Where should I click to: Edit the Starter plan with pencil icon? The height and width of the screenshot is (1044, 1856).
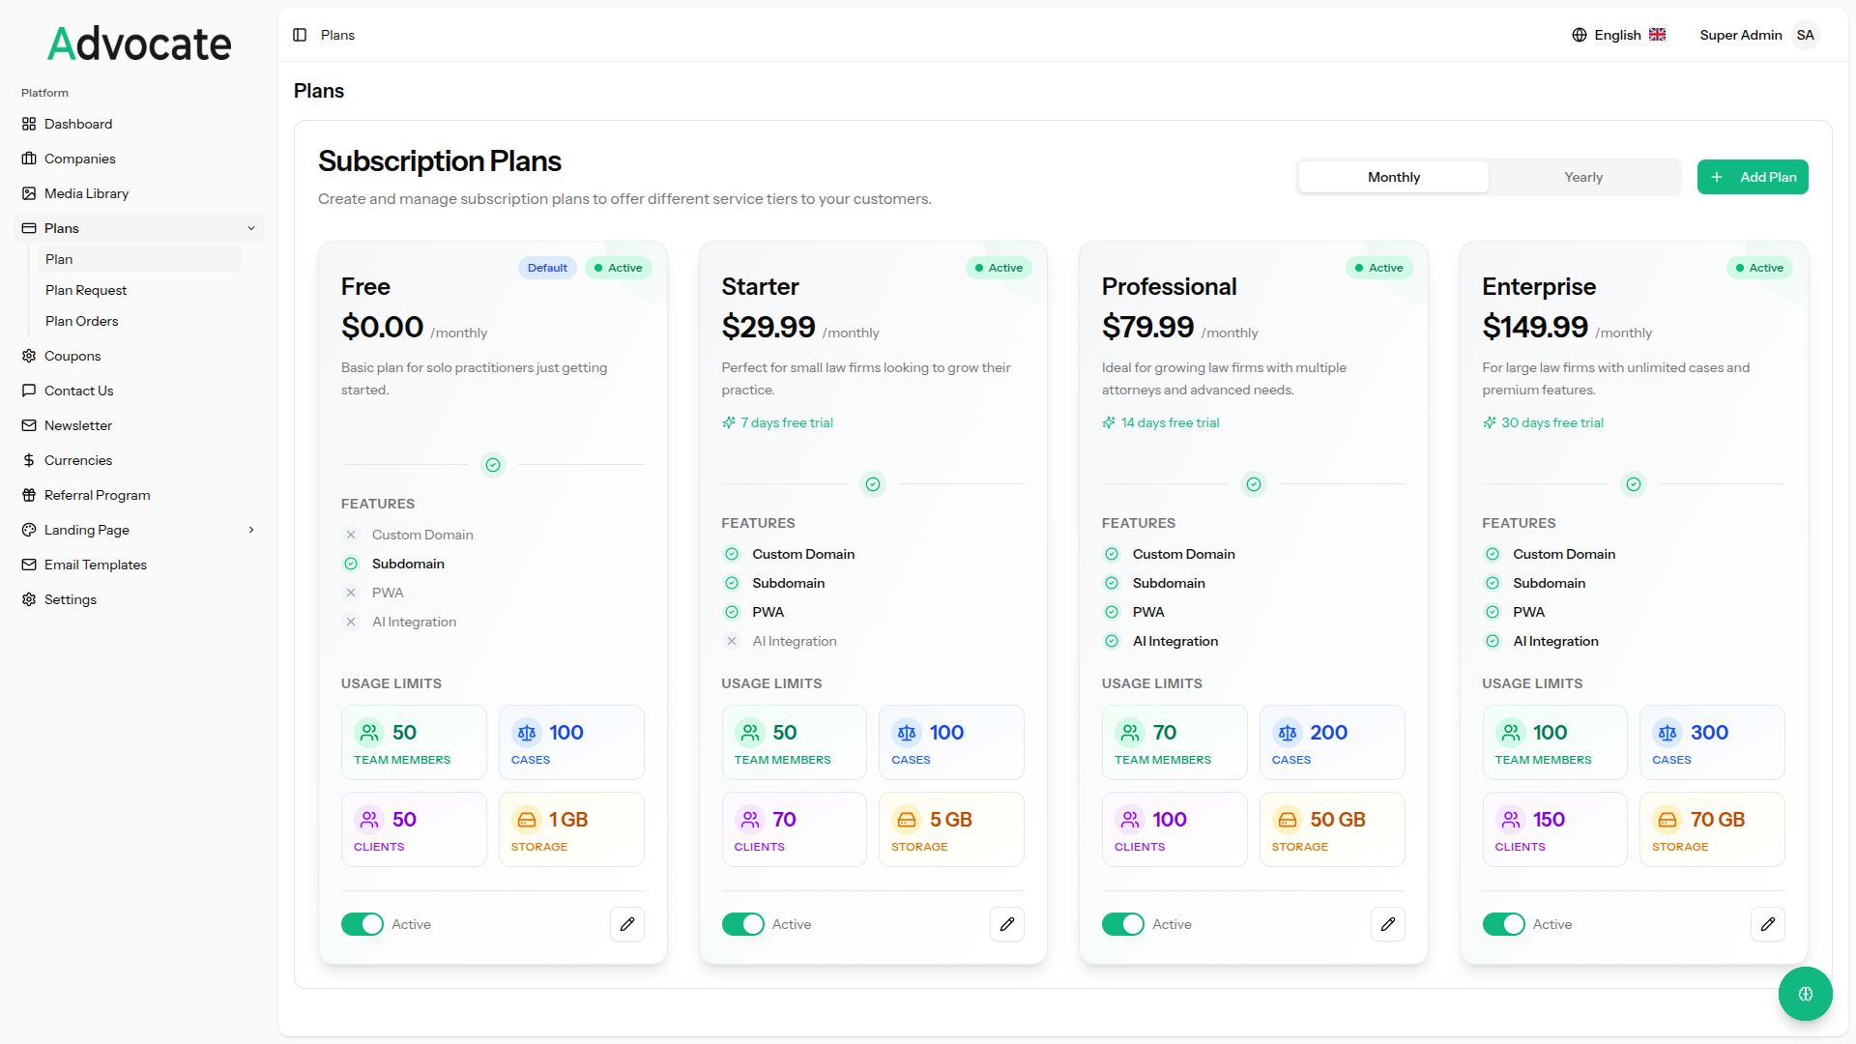(1007, 924)
